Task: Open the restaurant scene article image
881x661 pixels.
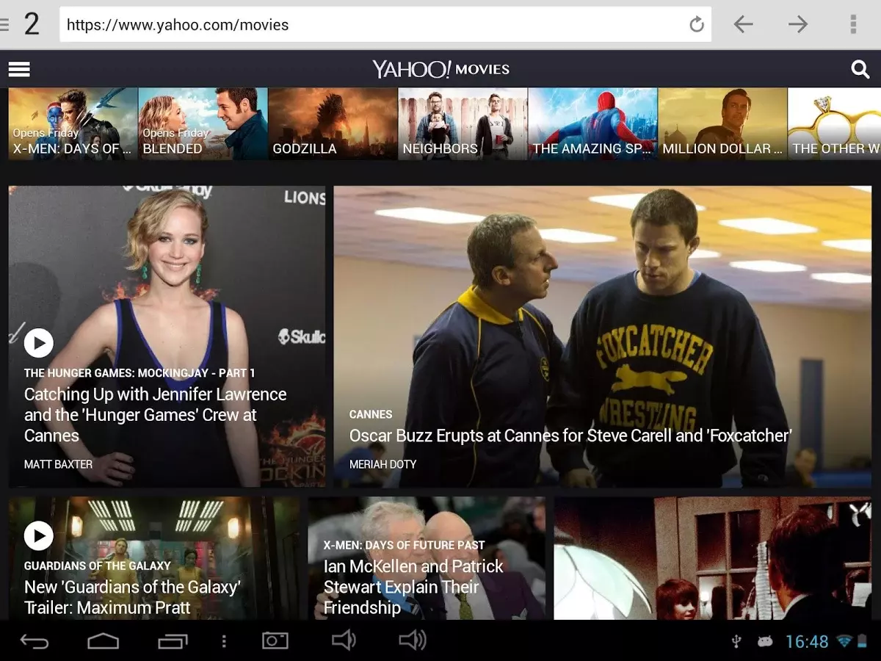Action: tap(712, 558)
